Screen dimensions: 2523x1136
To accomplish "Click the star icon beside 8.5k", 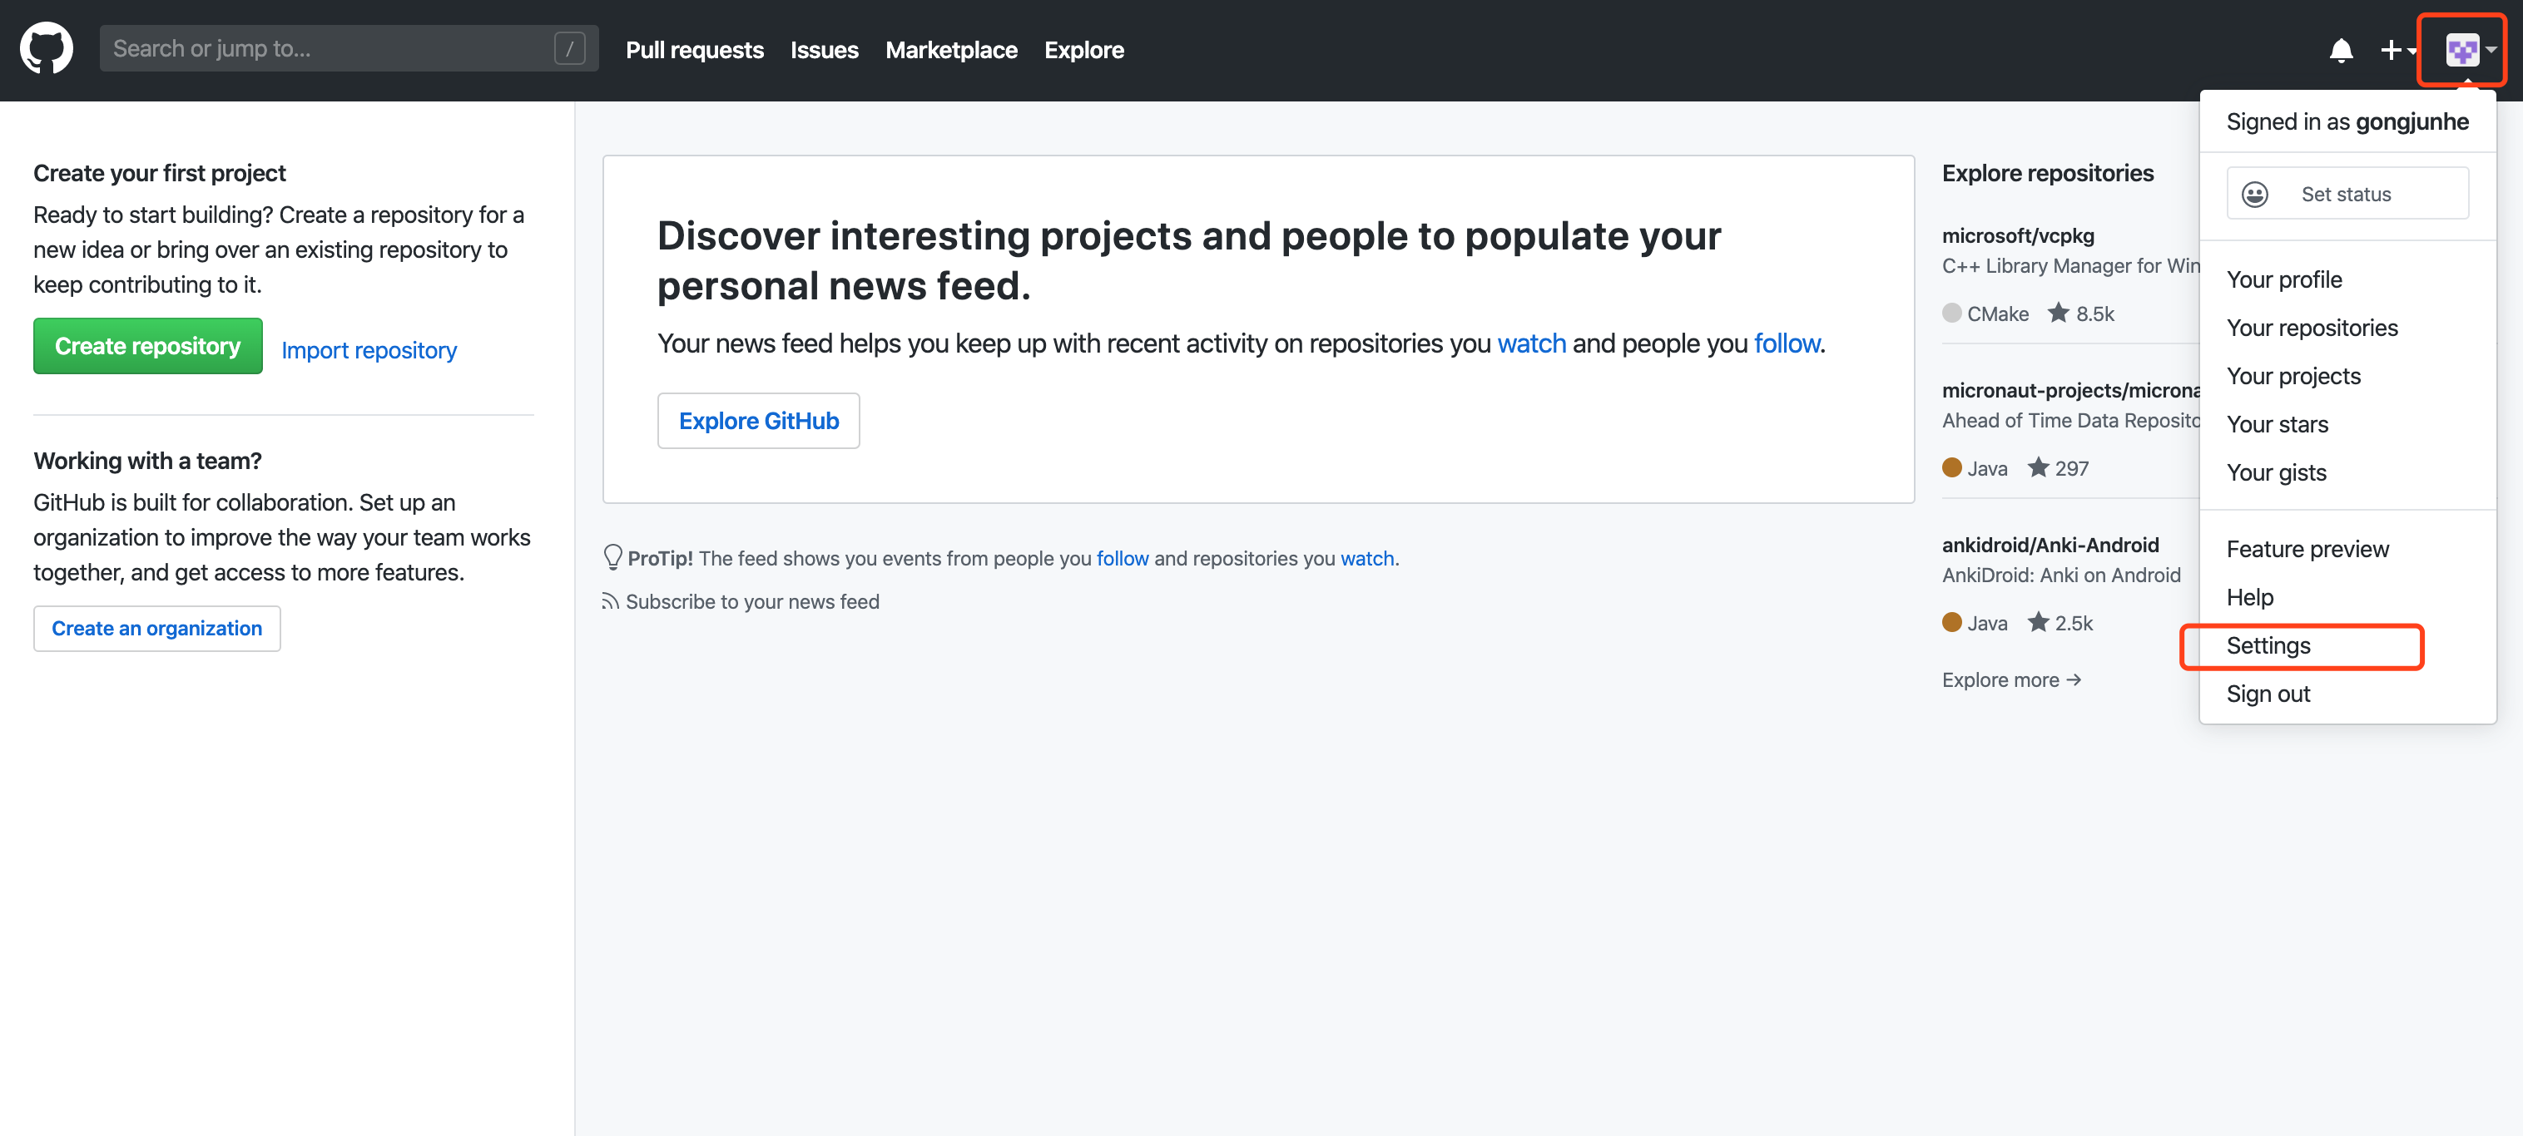I will point(2058,314).
